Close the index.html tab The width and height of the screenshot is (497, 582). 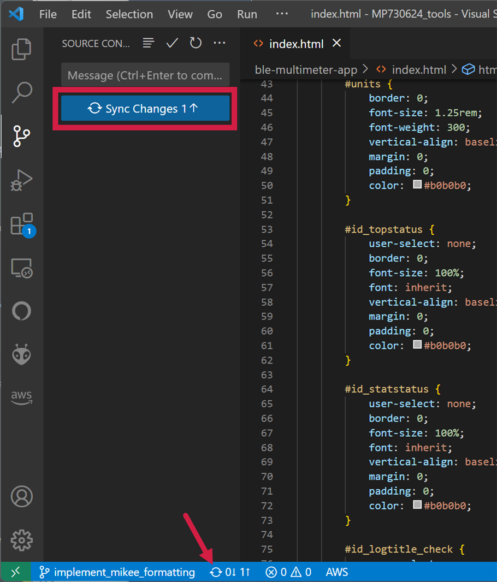(336, 43)
